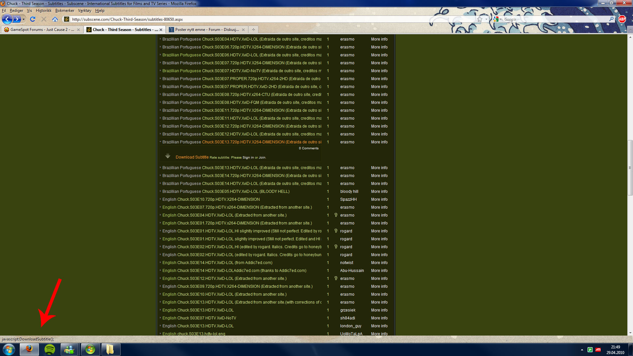Open the Windows Start button
Screen dimensions: 633x356
[9, 349]
